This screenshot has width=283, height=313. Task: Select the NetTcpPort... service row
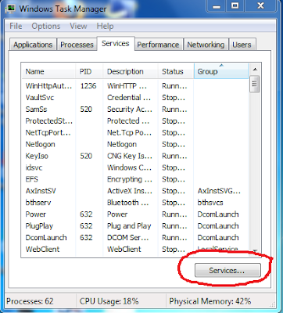(x=135, y=132)
